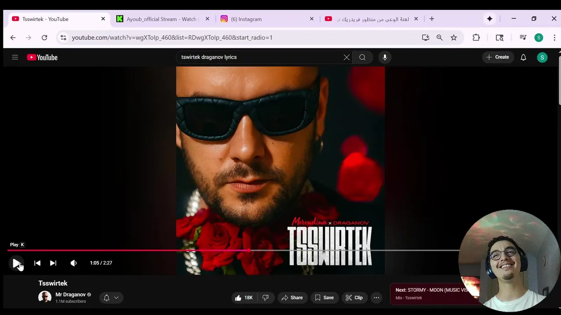Close the Ayoub_official Stream tab

pos(207,19)
